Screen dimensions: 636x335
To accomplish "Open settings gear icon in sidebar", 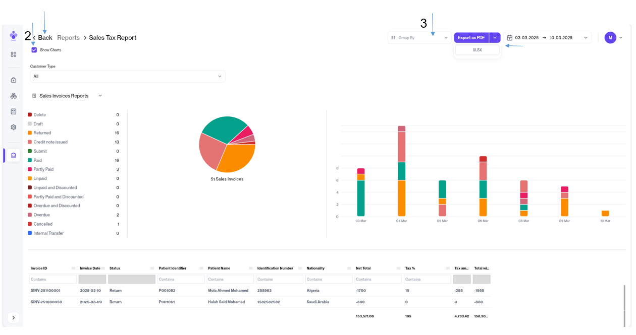I will (x=14, y=127).
